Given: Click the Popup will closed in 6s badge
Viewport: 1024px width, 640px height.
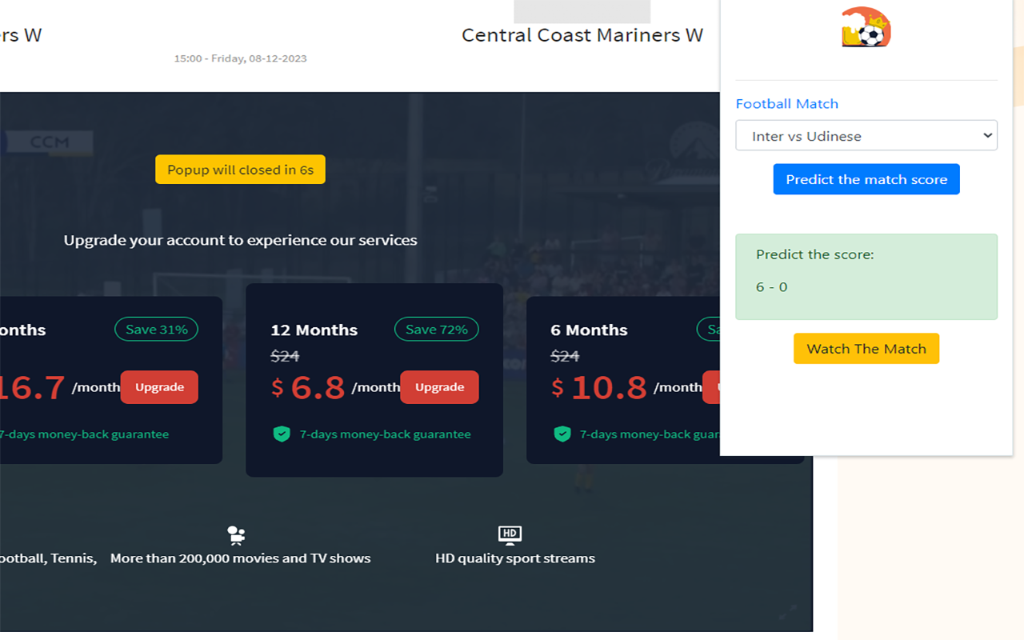Looking at the screenshot, I should 240,170.
